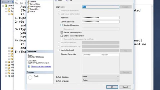Open the Mapped to certificate dropdown
The width and height of the screenshot is (160, 90).
point(100,43)
